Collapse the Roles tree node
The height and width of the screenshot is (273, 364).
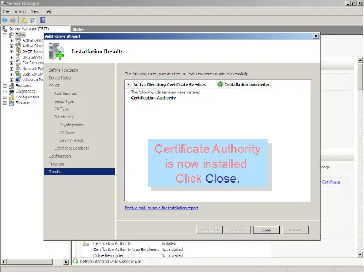click(5, 35)
